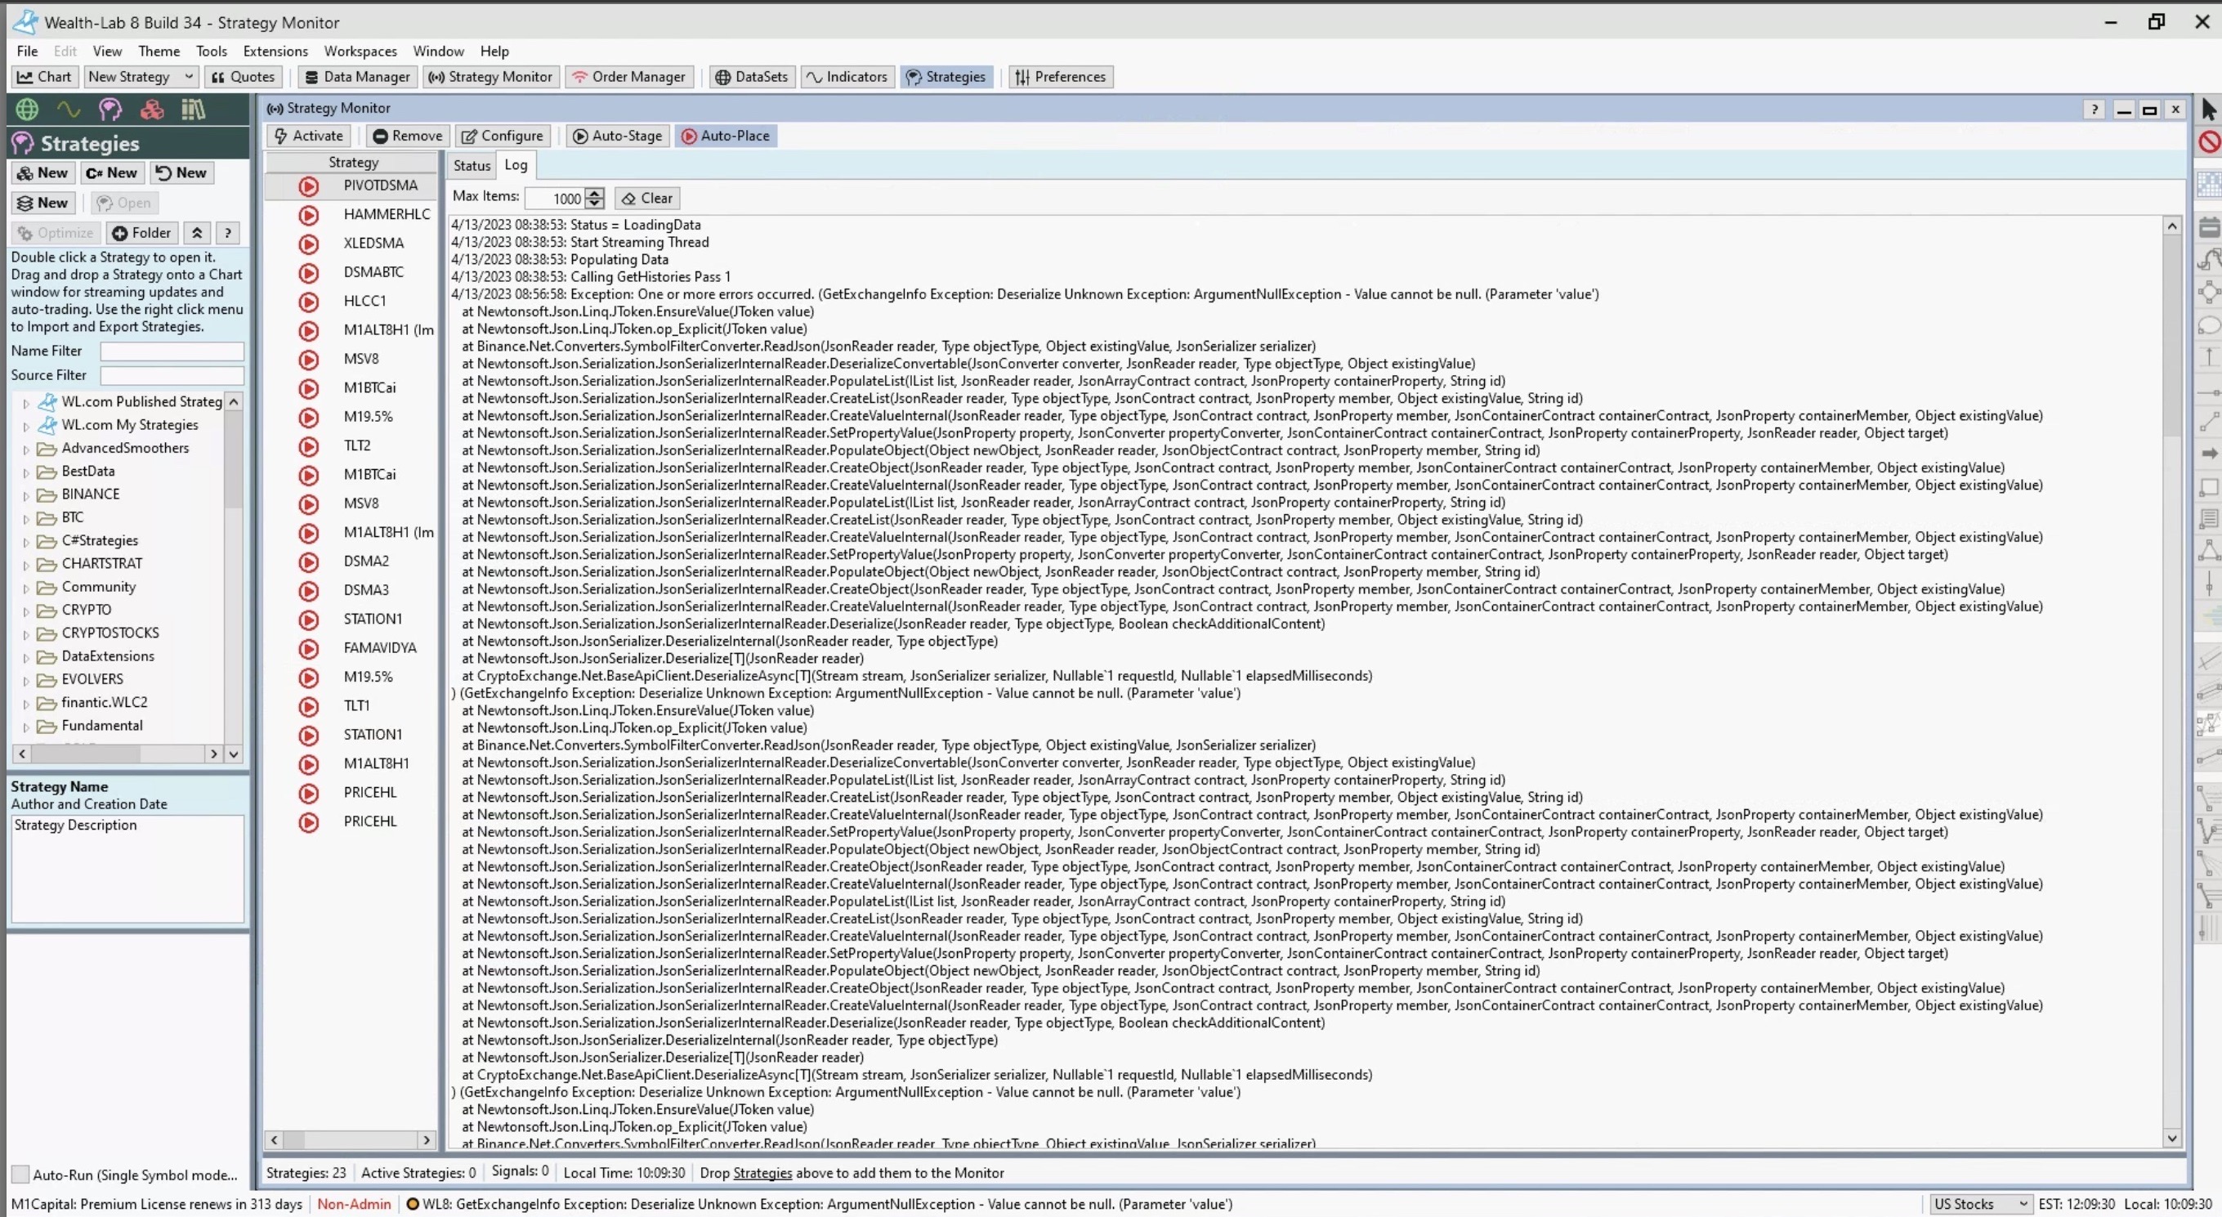Clear the log with Clear button
The height and width of the screenshot is (1217, 2222).
pyautogui.click(x=647, y=199)
